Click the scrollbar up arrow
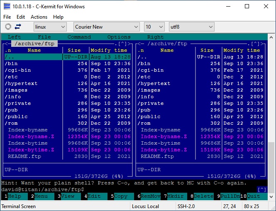Image resolution: width=276 pixels, height=211 pixels. tap(271, 37)
